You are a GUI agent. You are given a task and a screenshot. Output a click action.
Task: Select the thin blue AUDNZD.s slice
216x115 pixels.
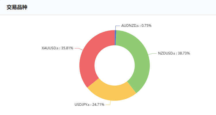(115, 37)
